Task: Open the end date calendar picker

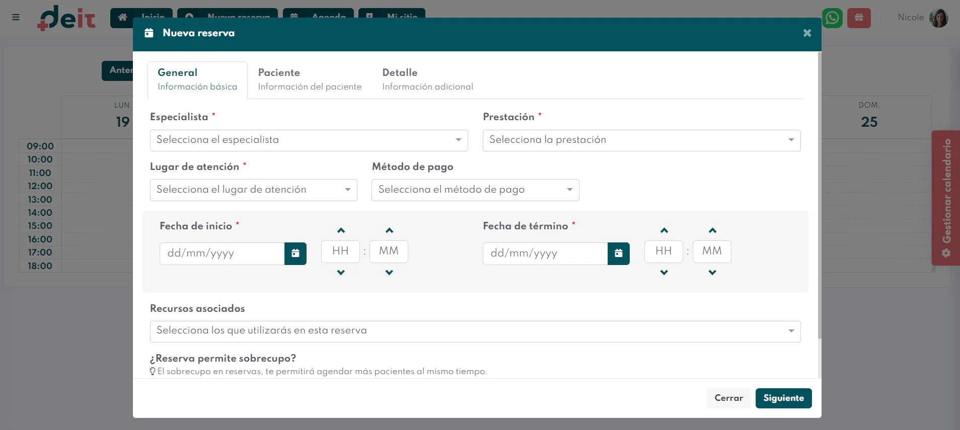Action: (619, 253)
